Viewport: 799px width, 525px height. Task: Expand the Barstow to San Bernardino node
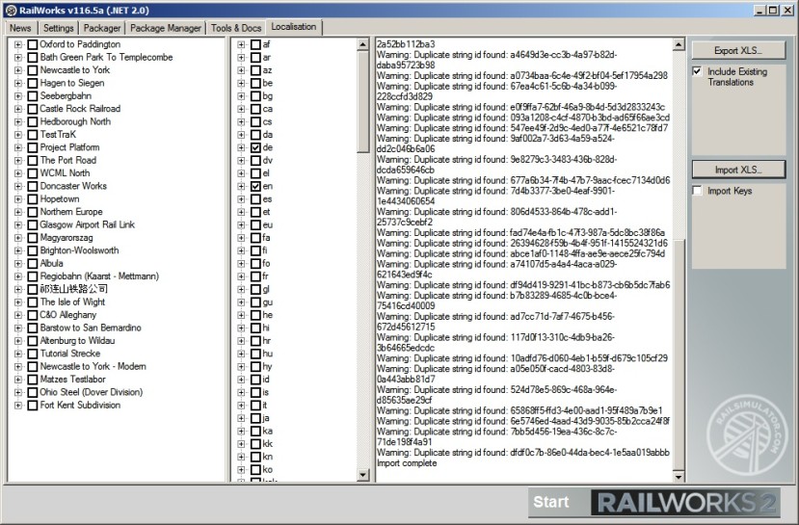tap(18, 328)
